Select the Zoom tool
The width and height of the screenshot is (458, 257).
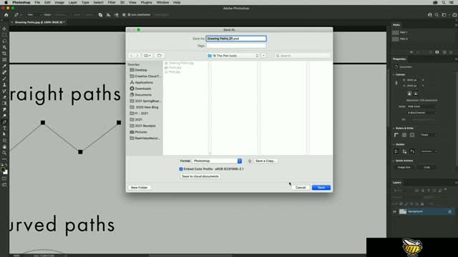(4, 153)
